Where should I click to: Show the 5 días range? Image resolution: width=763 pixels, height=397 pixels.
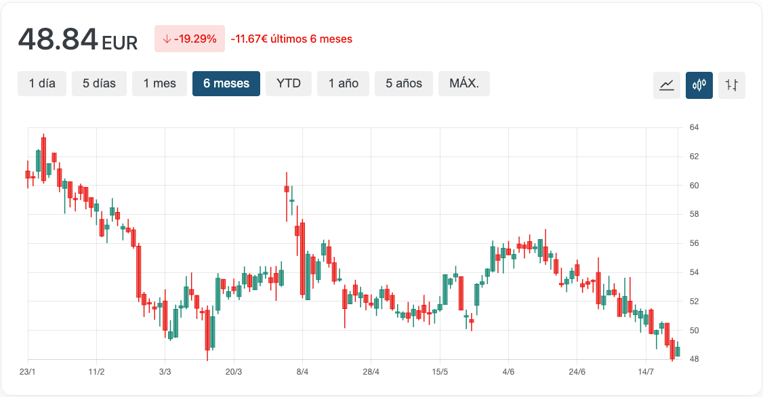[99, 84]
